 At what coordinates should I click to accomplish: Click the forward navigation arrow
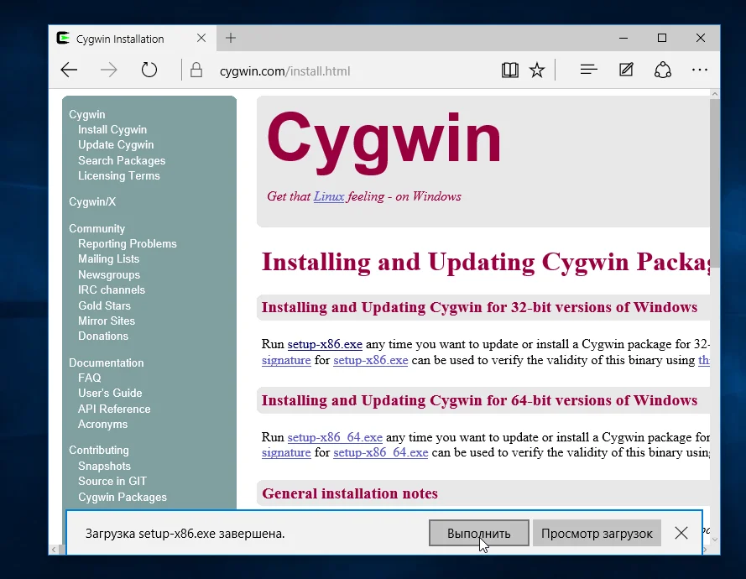[109, 70]
